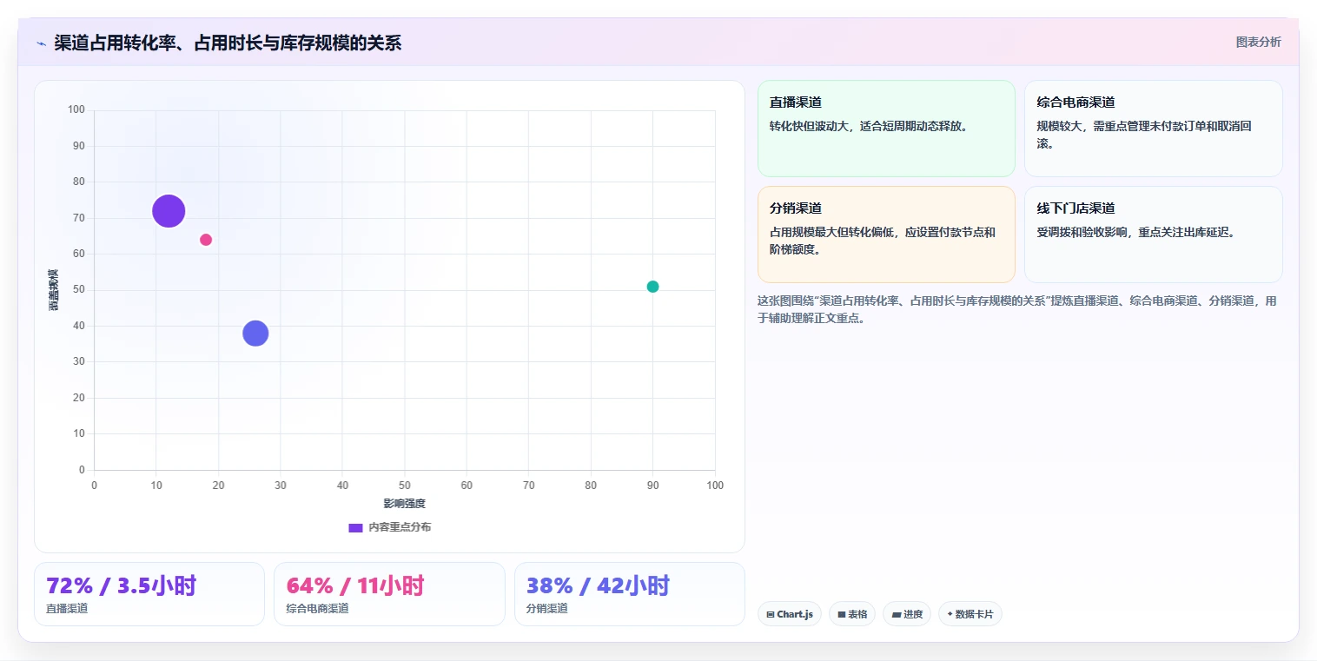Click the 图表分析 label in the header

click(1258, 42)
